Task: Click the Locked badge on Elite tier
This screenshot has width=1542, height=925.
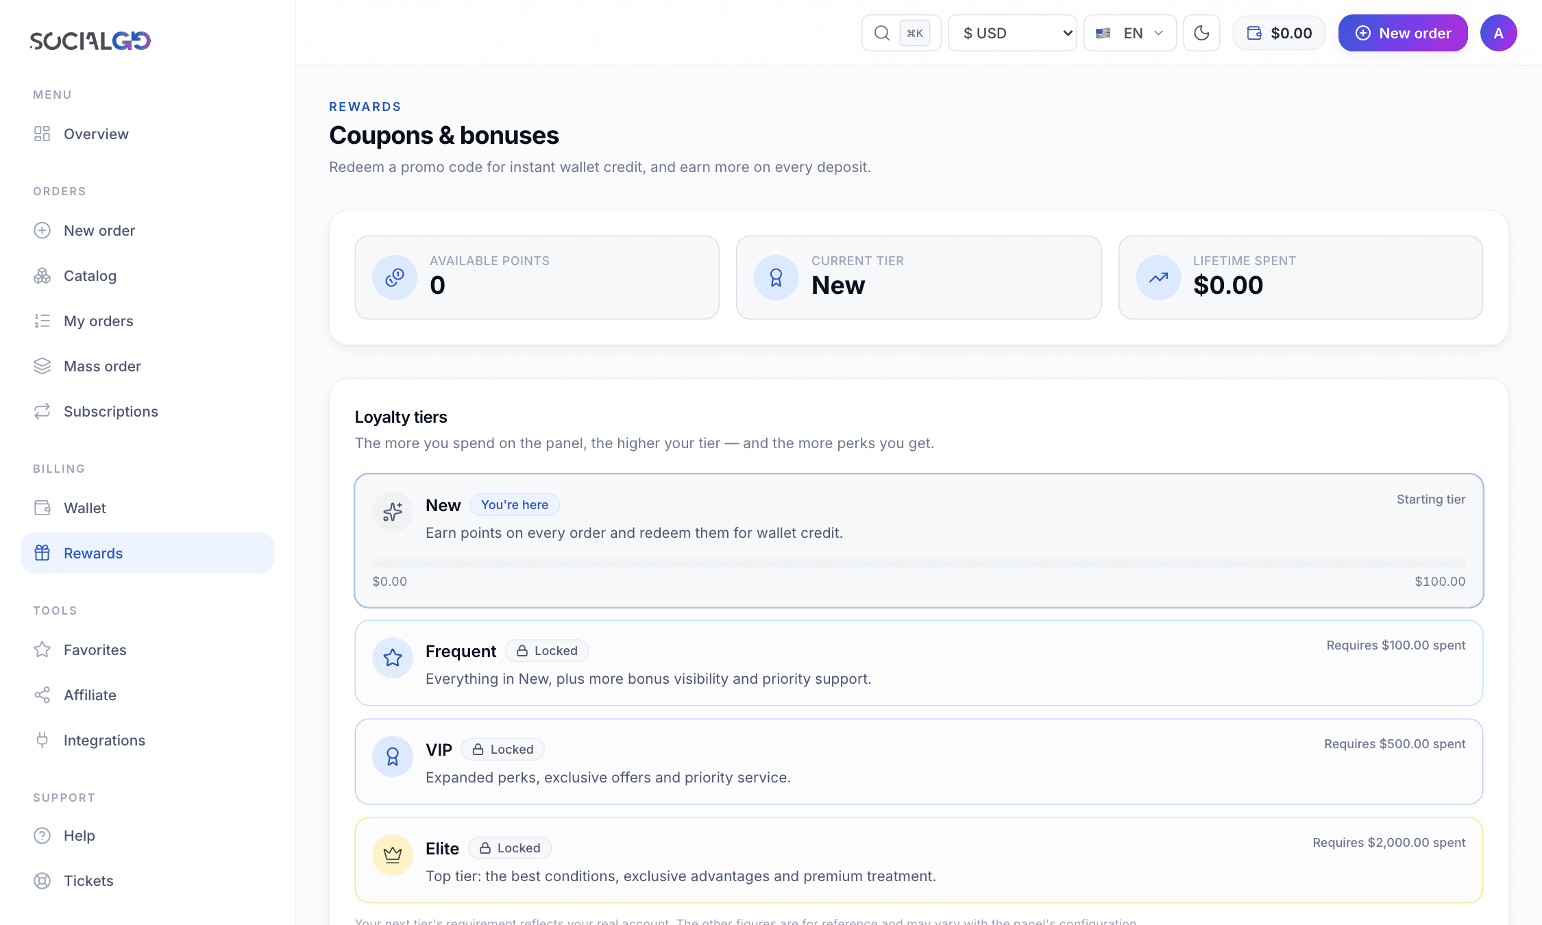Action: (x=510, y=848)
